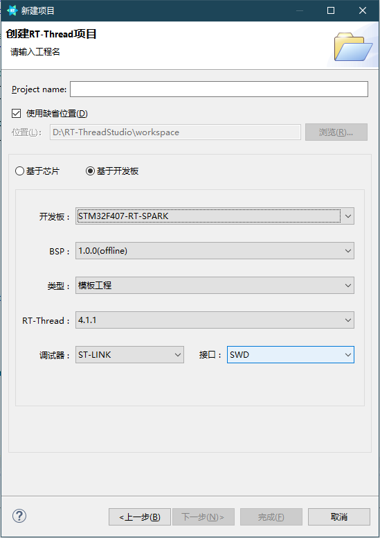Image resolution: width=380 pixels, height=538 pixels.
Task: Click the 完成 finish button
Action: click(x=271, y=517)
